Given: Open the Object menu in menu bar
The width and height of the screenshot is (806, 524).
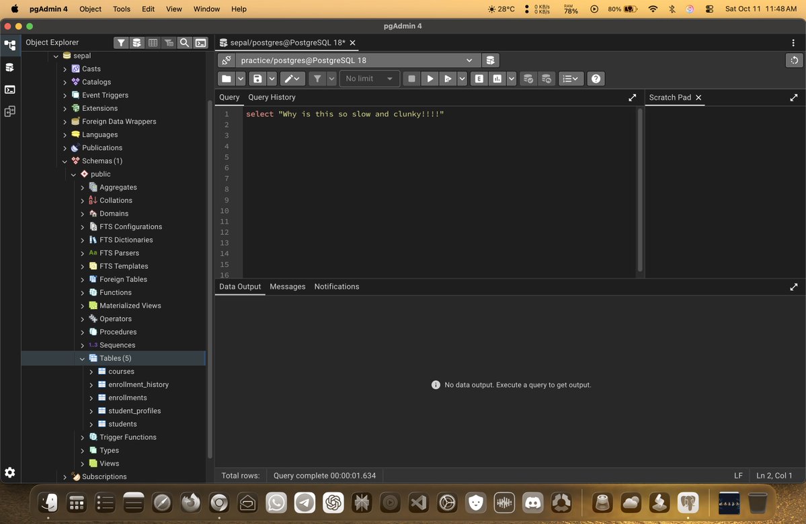Looking at the screenshot, I should pyautogui.click(x=91, y=9).
